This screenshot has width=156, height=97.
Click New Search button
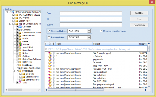[x=139, y=25]
